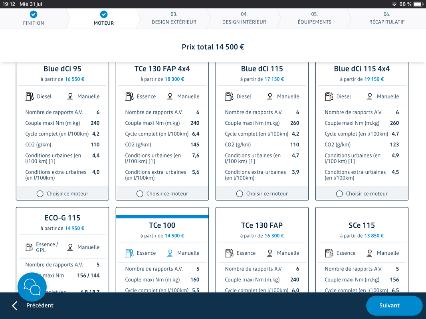
Task: Tap the gearbox icon on TCe 130 FAP card
Action: coord(269,253)
